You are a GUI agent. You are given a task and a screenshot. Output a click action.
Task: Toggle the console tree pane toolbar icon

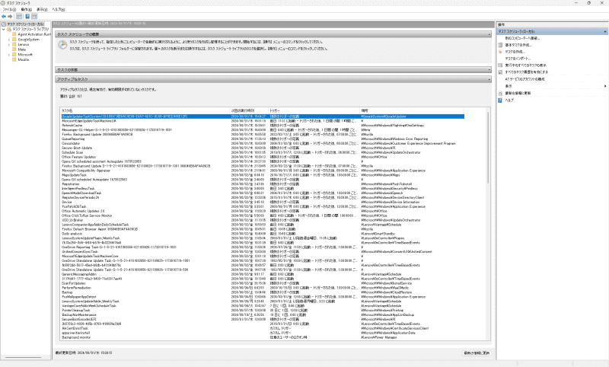tap(19, 16)
